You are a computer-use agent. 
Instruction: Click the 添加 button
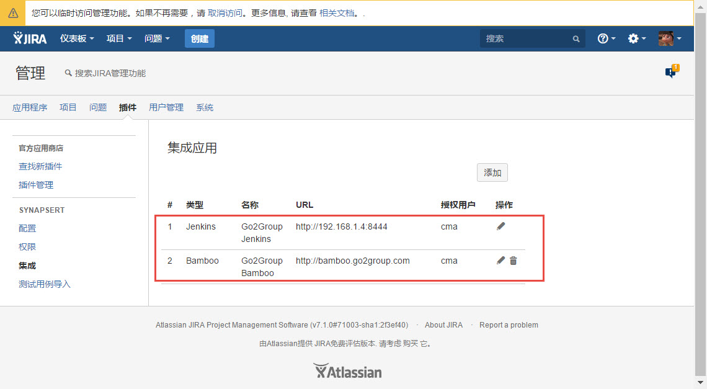[x=492, y=172]
